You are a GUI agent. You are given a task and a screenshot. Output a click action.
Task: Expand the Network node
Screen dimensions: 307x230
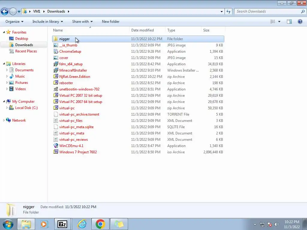(4, 120)
